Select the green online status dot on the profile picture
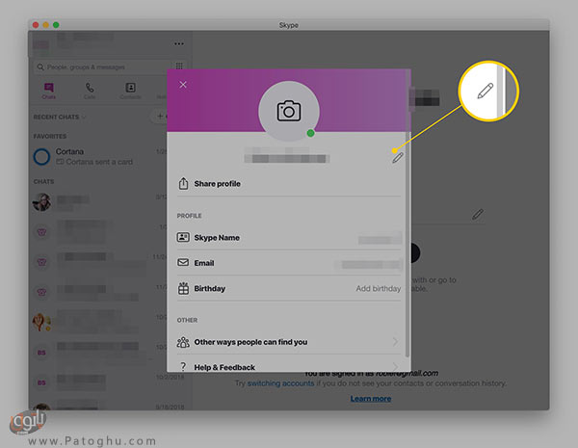Viewport: 578px width, 448px height. [x=311, y=133]
